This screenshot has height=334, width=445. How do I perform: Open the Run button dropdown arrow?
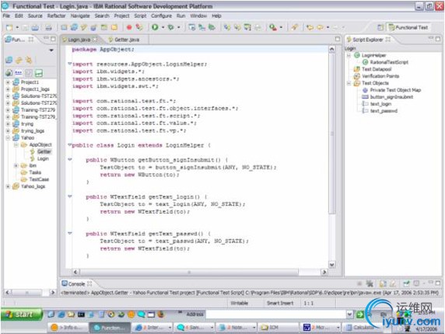(163, 27)
